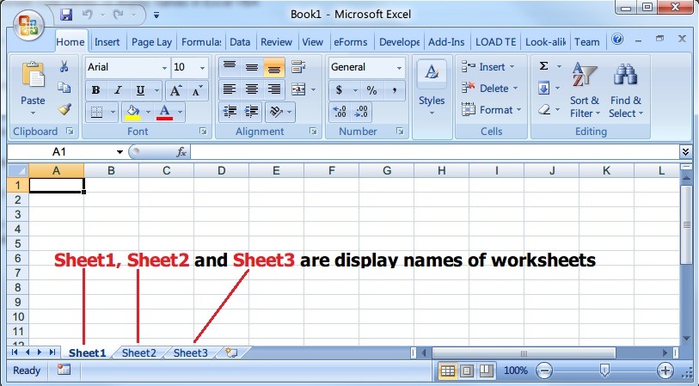Open the Insert ribbon tab
The width and height of the screenshot is (699, 386).
tap(107, 42)
